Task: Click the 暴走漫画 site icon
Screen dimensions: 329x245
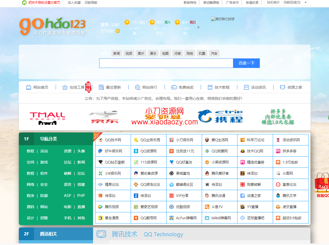Action: (x=100, y=218)
